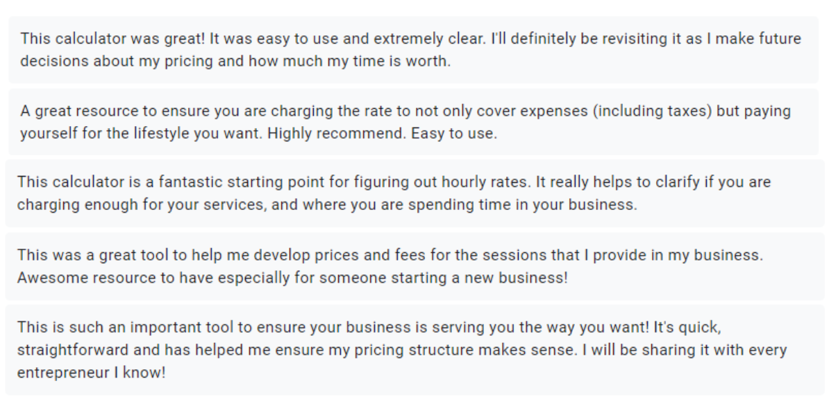Click the text "A great resource to ensure"

tap(90, 112)
